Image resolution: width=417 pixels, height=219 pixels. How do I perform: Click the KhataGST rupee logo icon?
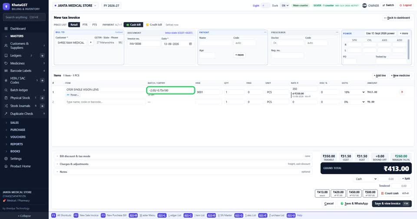click(6, 7)
